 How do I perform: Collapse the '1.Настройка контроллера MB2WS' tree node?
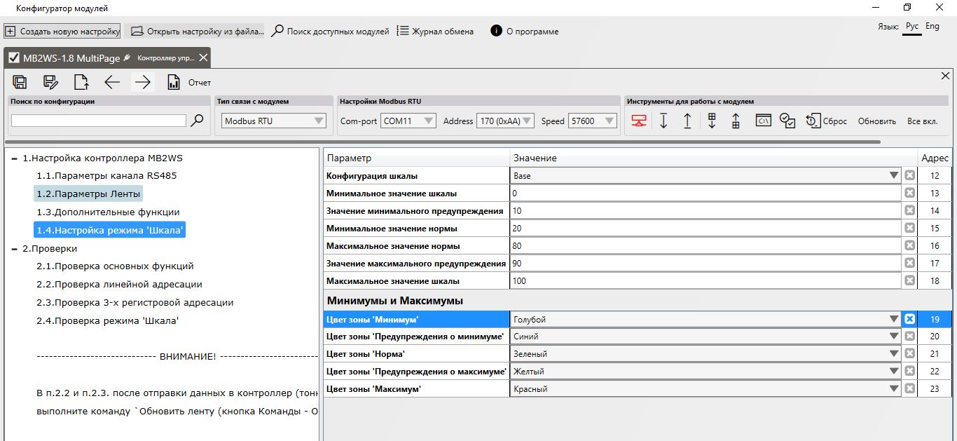pos(15,158)
